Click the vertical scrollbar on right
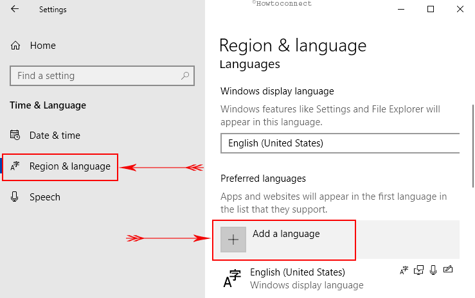This screenshot has width=475, height=298. click(472, 146)
